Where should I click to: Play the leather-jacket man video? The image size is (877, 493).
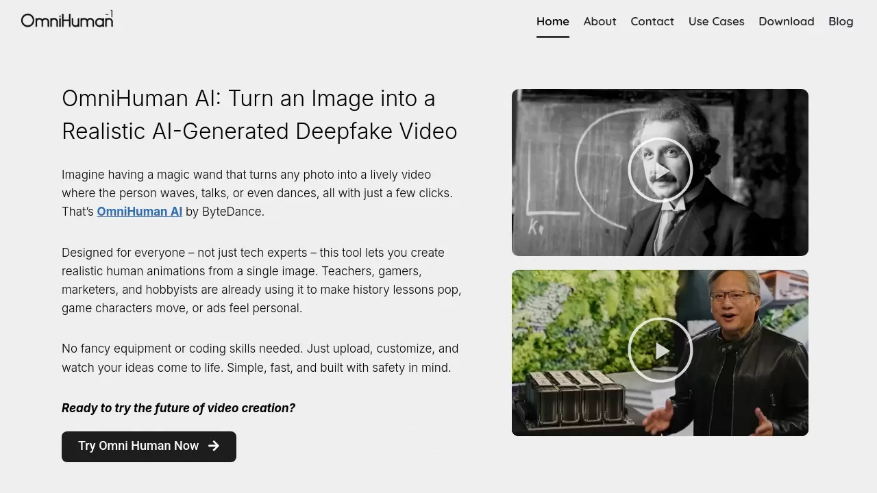[x=660, y=350]
